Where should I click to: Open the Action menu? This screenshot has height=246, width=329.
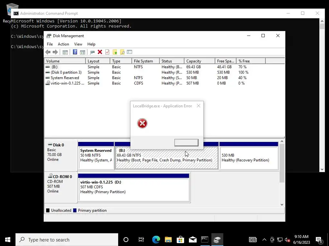tap(63, 44)
